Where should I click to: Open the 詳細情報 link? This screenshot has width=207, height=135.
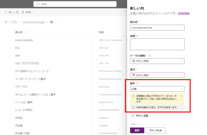pyautogui.click(x=184, y=13)
